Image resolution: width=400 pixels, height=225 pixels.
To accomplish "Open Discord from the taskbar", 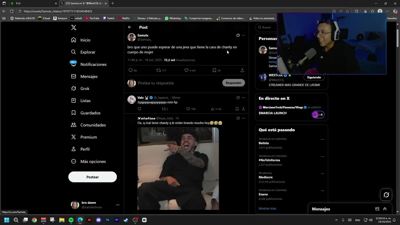I will (98, 220).
